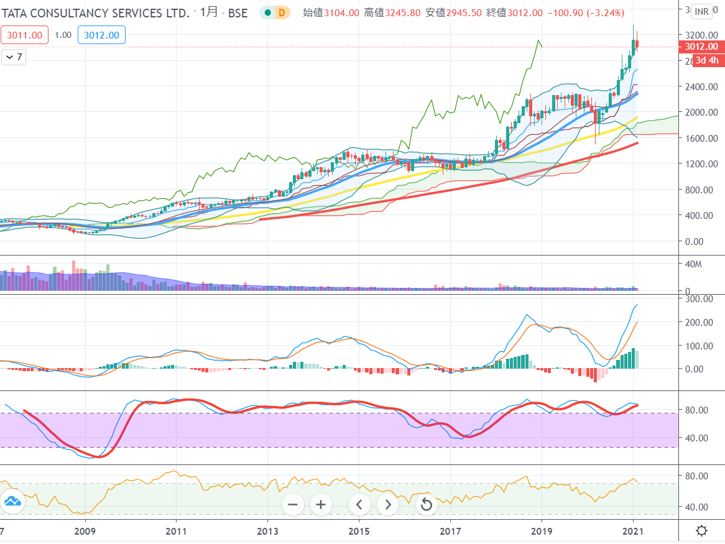This screenshot has width=725, height=544.
Task: Reset the chart view with the circular arrow
Action: coord(427,504)
